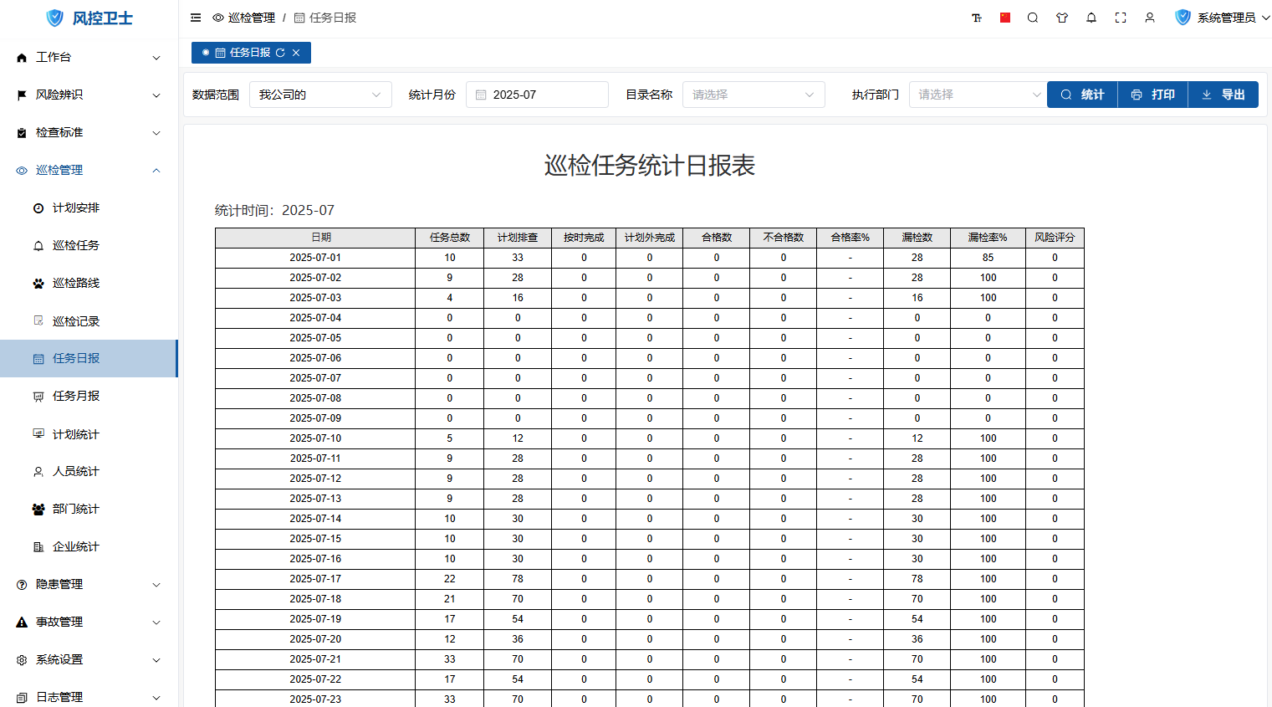The image size is (1272, 707).
Task: Open the theme (shirt) icon
Action: (1062, 18)
